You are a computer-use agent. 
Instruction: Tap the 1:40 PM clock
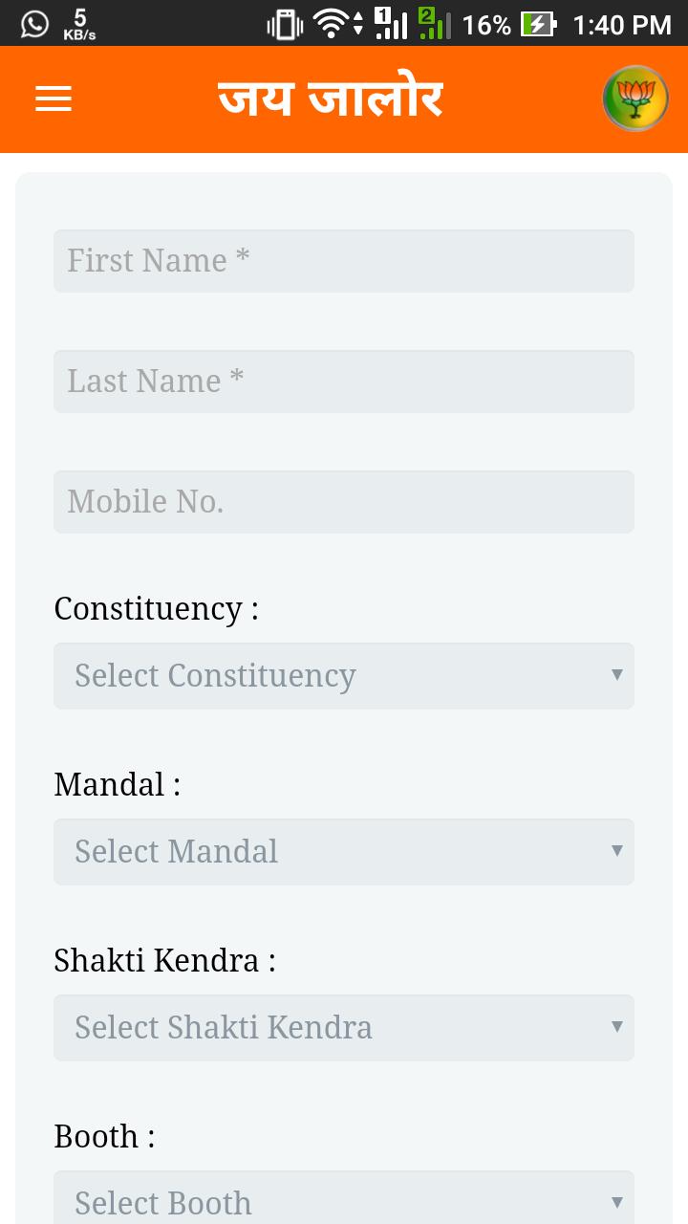[x=622, y=25]
